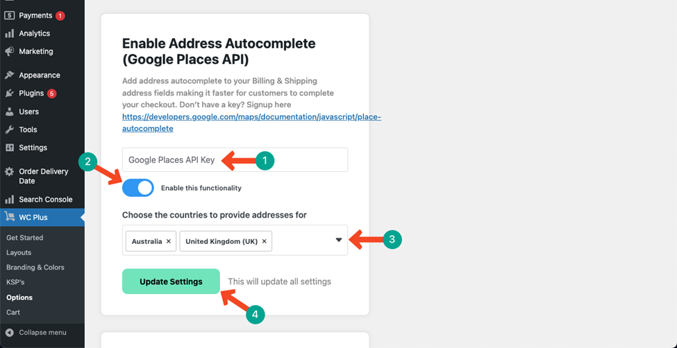Go to KSP's submenu
Image resolution: width=677 pixels, height=348 pixels.
coord(15,282)
